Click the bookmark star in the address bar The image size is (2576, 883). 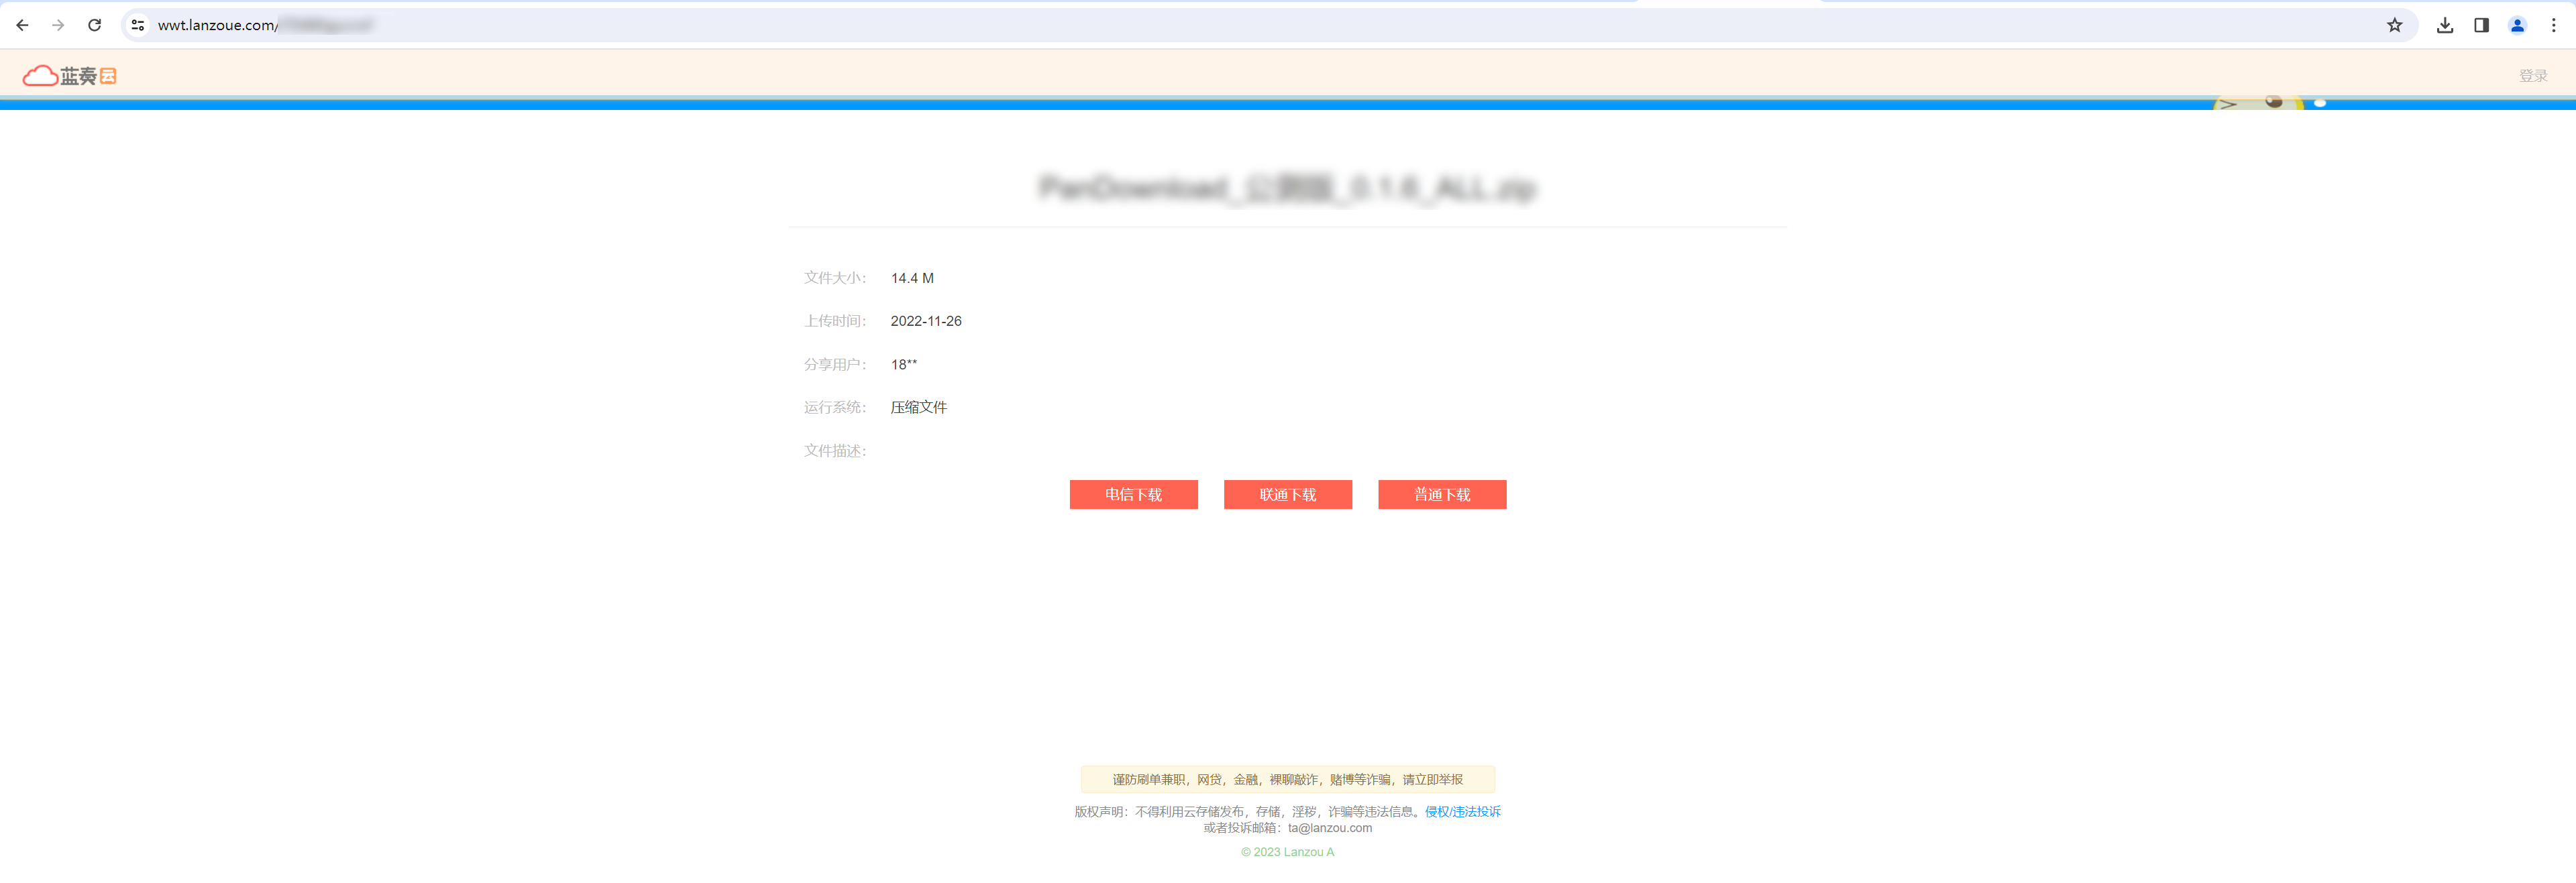pos(2395,25)
